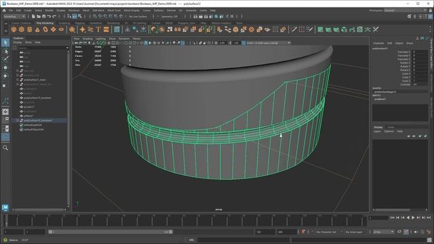Viewport: 434px width, 244px height.
Task: Click the polygon Type 'T' shelf icon
Action: (x=98, y=29)
